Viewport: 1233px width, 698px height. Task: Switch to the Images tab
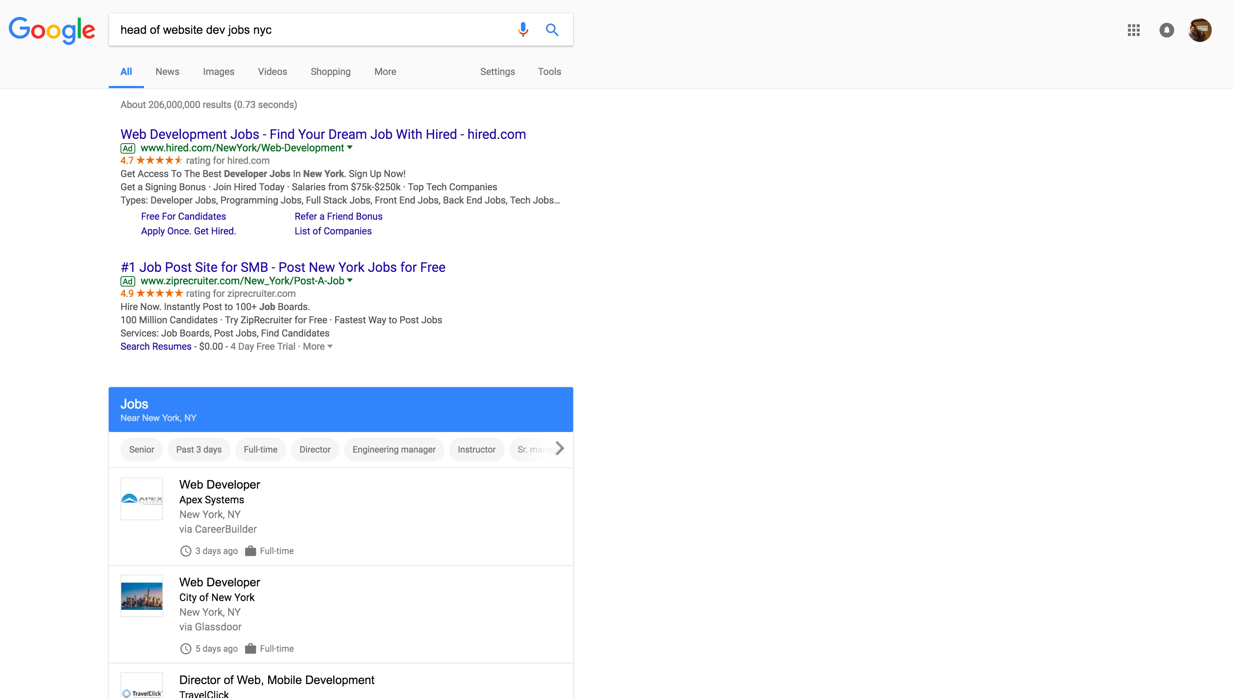(x=219, y=72)
